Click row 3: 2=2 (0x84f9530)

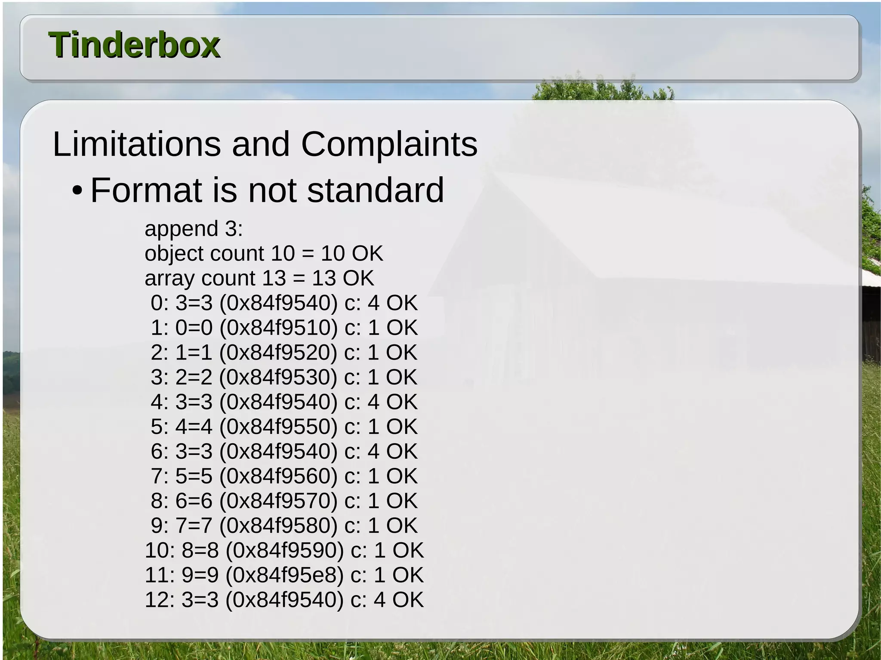284,377
